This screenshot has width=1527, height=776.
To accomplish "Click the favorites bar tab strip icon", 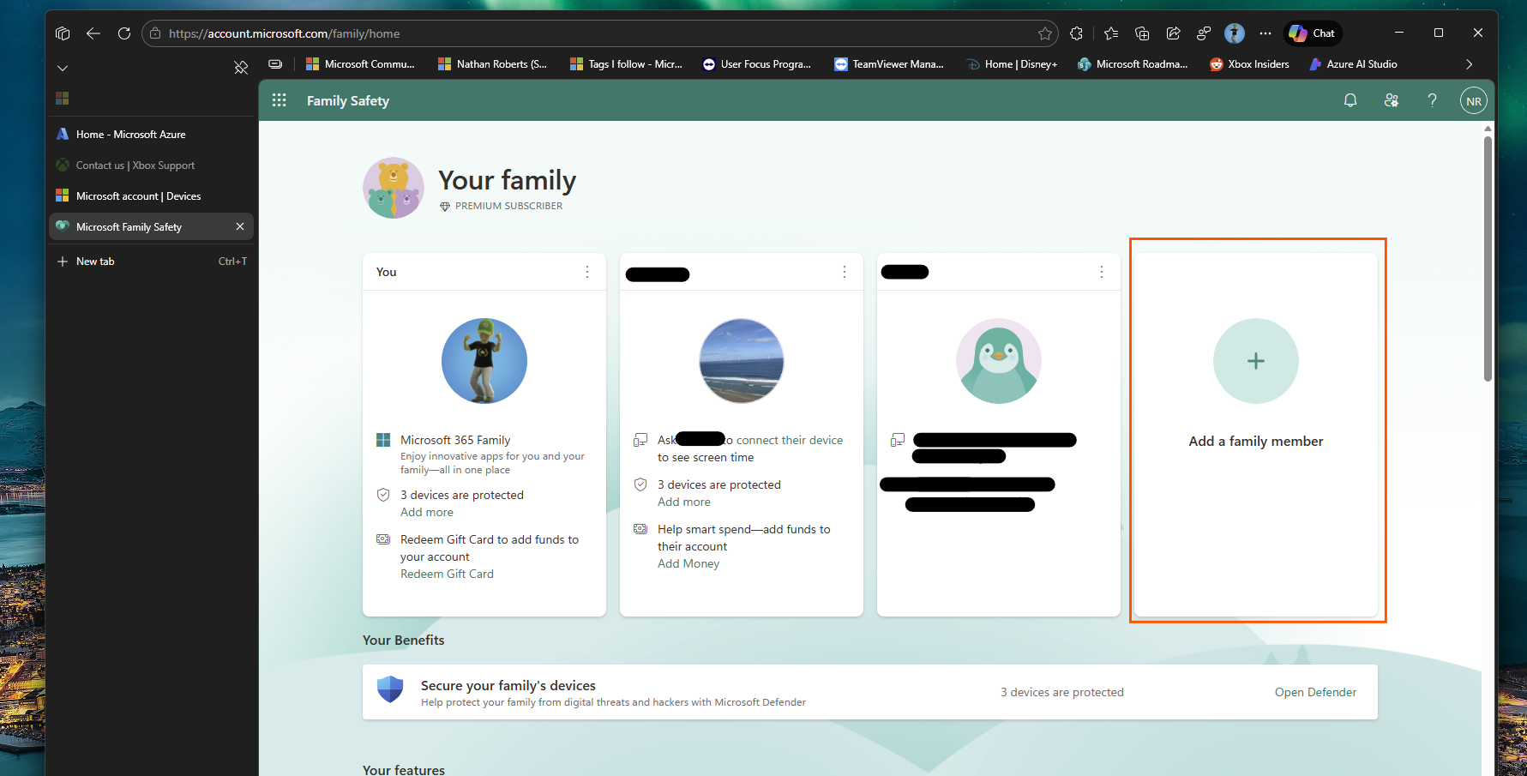I will coord(275,64).
